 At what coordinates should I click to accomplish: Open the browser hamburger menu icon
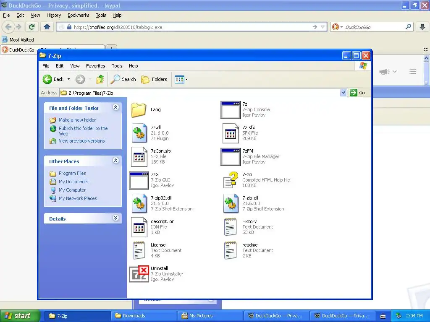[x=413, y=71]
